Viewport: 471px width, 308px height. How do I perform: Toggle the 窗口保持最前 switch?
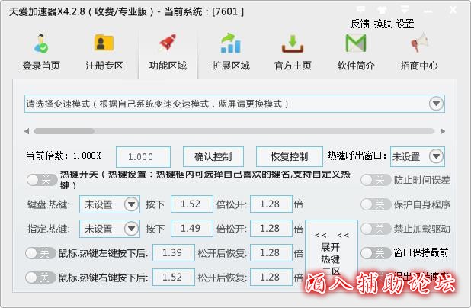pyautogui.click(x=376, y=253)
